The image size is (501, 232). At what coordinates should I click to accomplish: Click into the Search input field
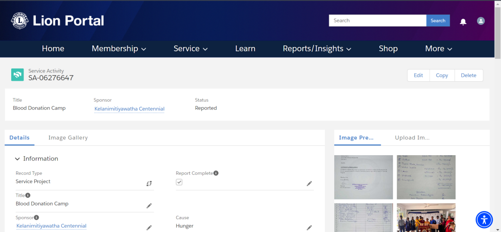[377, 21]
